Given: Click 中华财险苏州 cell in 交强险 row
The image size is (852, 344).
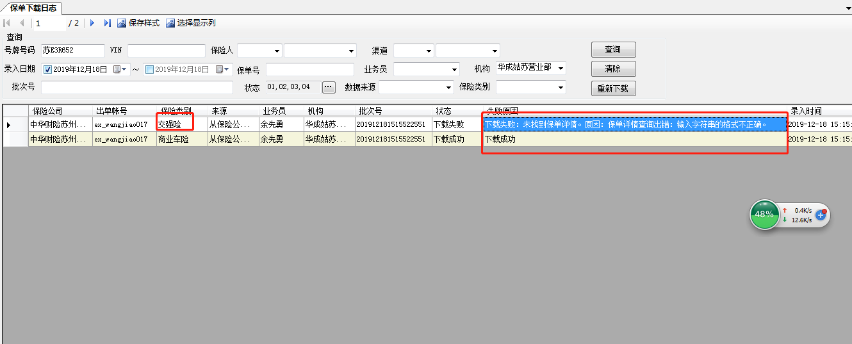Looking at the screenshot, I should 60,124.
